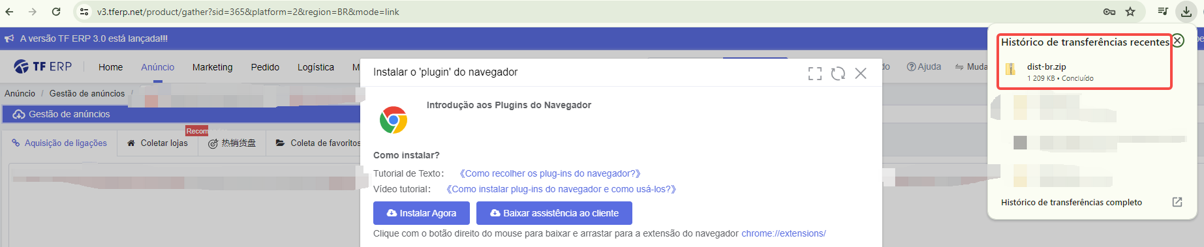The image size is (1204, 247).
Task: Go back with the browser back arrow
Action: tap(9, 12)
